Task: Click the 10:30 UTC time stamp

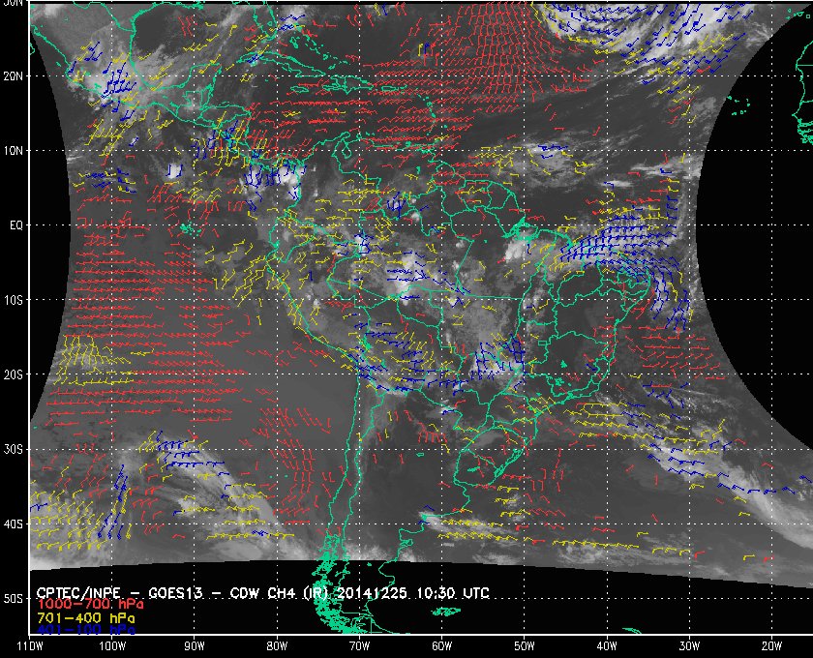Action: [x=453, y=593]
